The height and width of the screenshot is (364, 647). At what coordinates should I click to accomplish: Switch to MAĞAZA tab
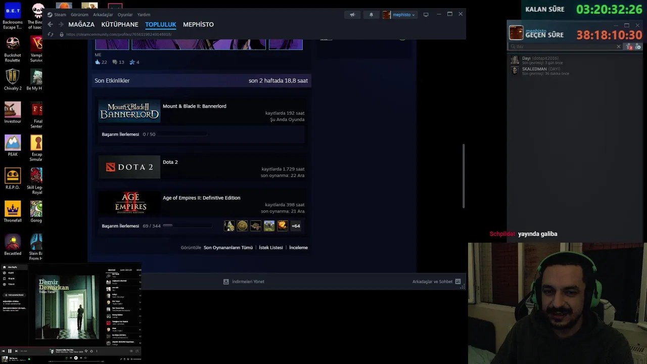pyautogui.click(x=81, y=24)
